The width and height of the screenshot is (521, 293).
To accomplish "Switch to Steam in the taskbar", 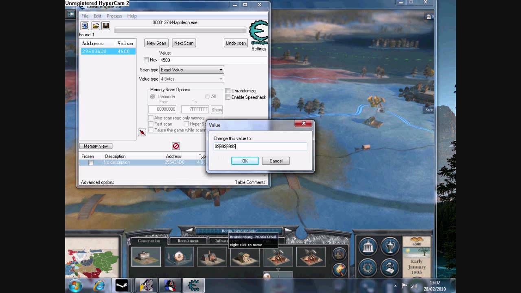I will tap(122, 286).
